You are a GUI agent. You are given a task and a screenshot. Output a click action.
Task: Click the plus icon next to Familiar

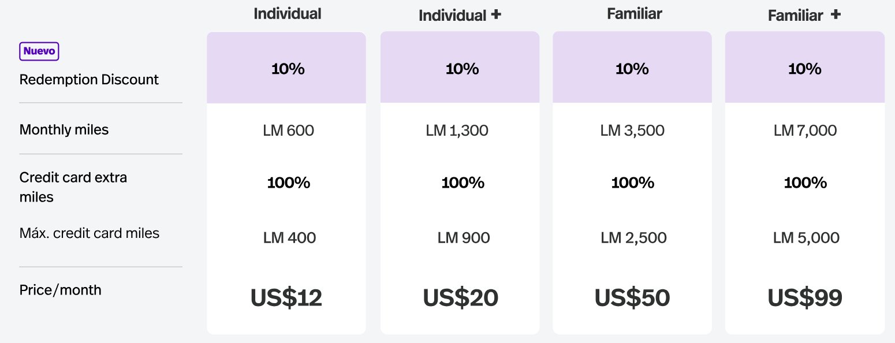(836, 15)
